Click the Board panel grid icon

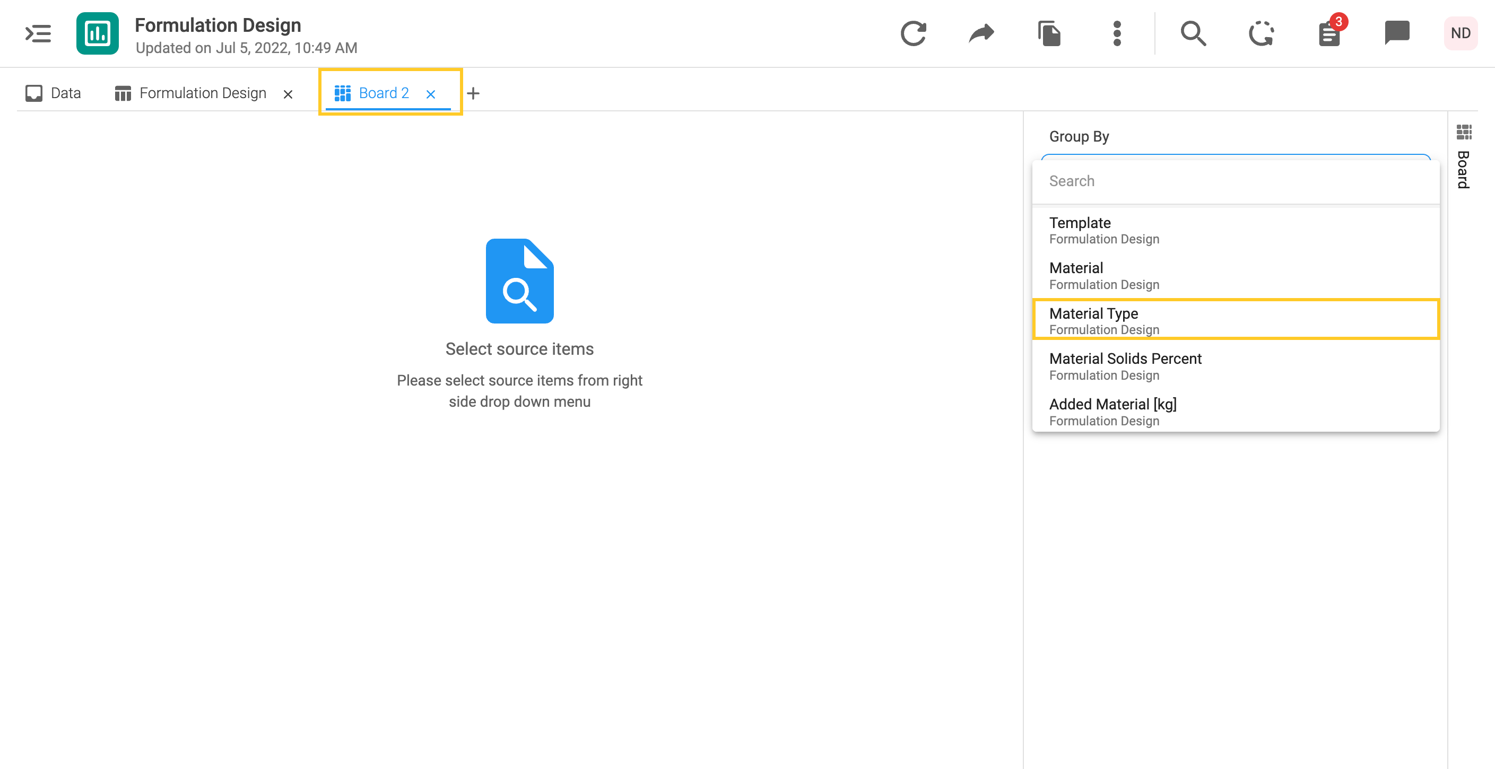(1464, 133)
